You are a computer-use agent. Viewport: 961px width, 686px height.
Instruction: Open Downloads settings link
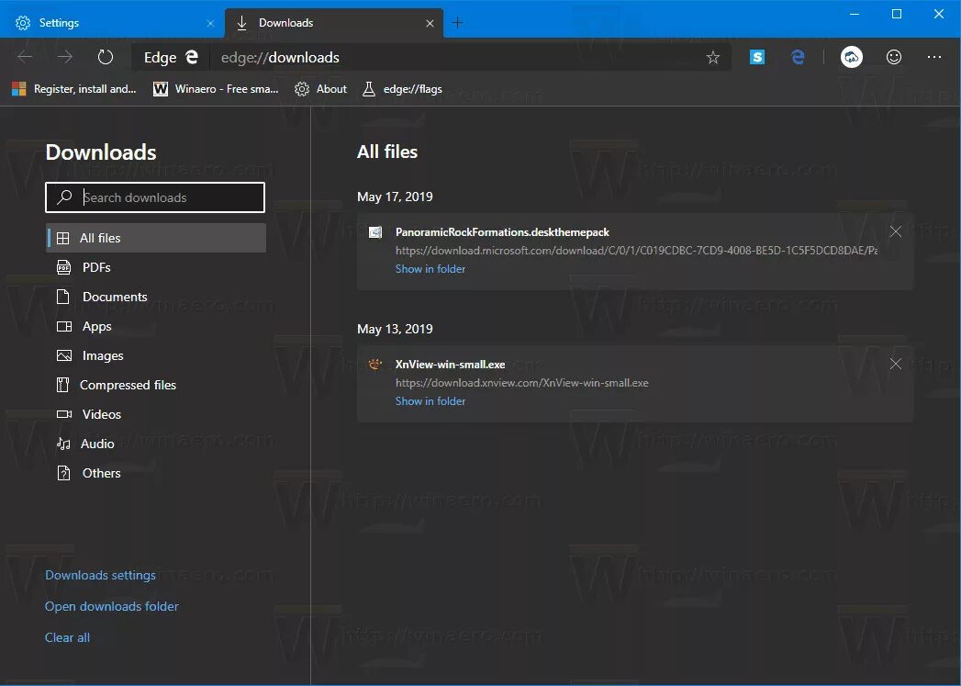[x=101, y=575]
